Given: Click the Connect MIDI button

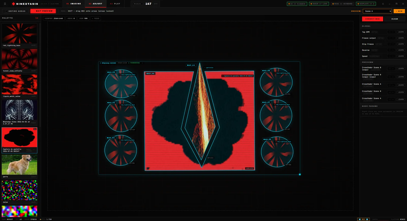Looking at the screenshot, I should 372,19.
